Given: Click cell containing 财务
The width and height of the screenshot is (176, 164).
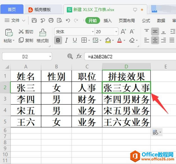Looking at the screenshot, I should pyautogui.click(x=87, y=99).
